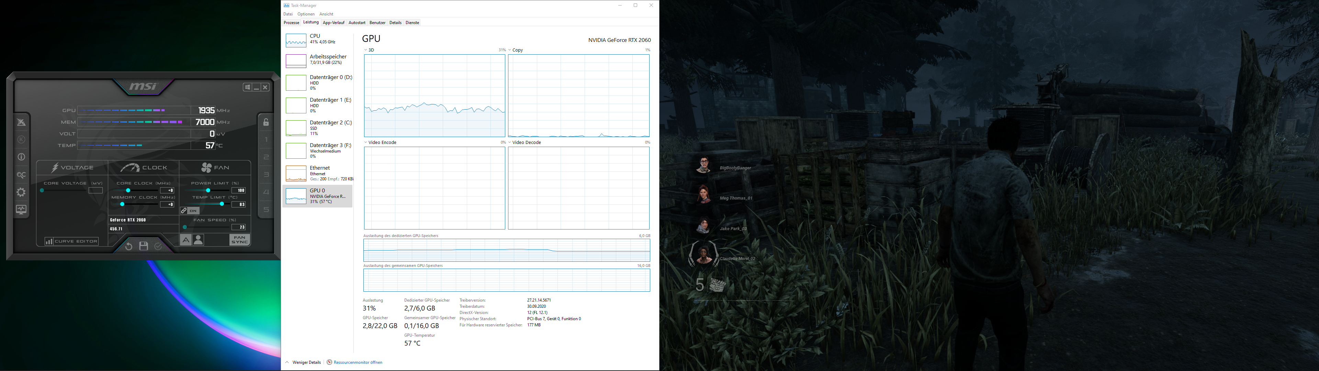This screenshot has height=371, width=1319.
Task: Toggle the automatic fan speed A button
Action: pos(185,240)
